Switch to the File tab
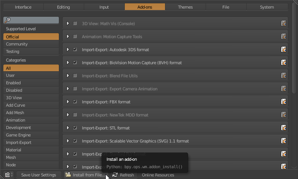Viewport: 298px width, 179px height. pyautogui.click(x=226, y=7)
